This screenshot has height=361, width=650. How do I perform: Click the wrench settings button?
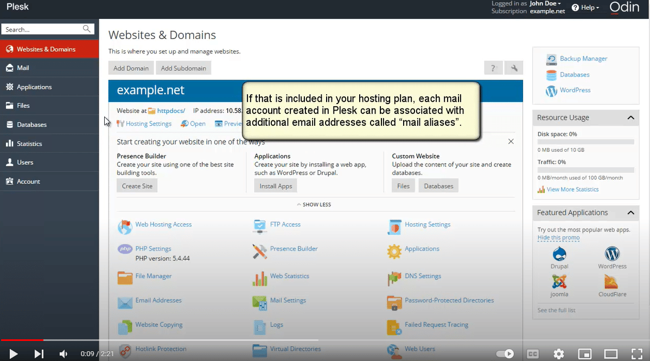pyautogui.click(x=514, y=68)
